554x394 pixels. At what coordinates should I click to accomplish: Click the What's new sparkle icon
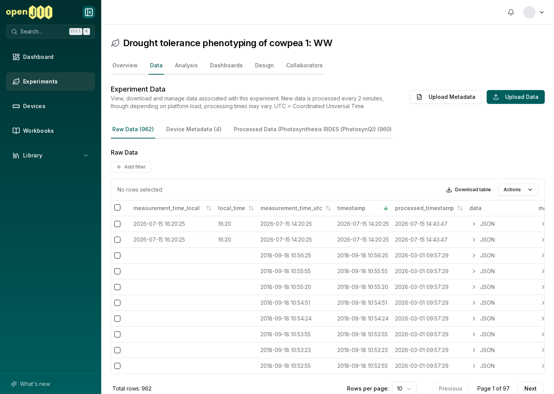click(x=14, y=384)
